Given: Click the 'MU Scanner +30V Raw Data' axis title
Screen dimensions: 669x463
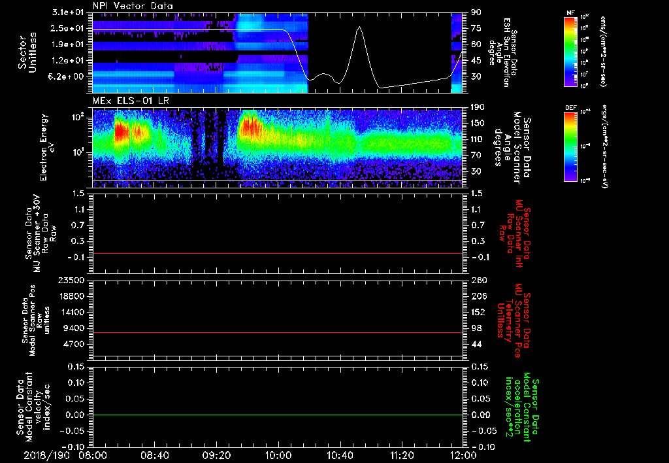Looking at the screenshot, I should coord(41,233).
